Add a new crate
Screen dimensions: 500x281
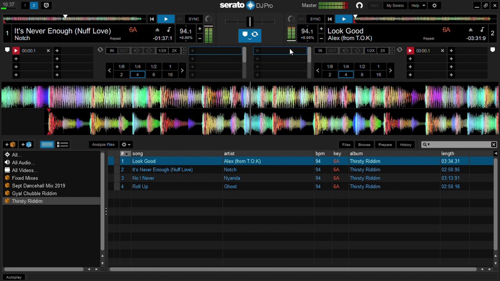[x=10, y=145]
